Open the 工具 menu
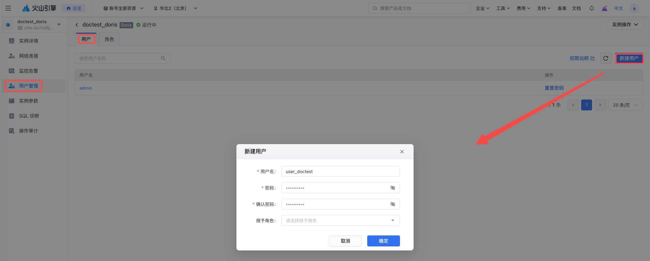 [503, 8]
